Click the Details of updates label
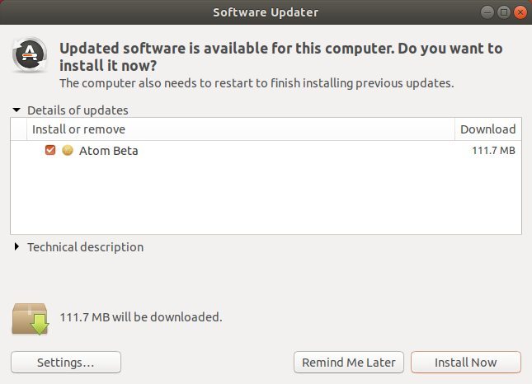 tap(78, 110)
